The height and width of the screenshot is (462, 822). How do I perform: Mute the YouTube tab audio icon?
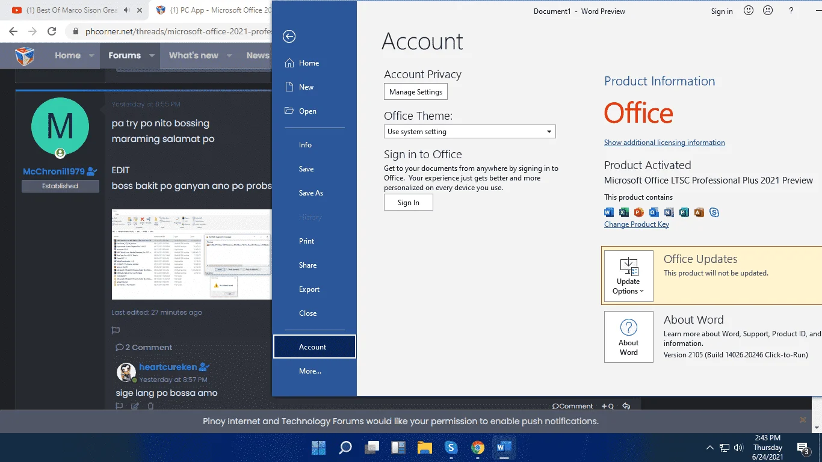(x=127, y=10)
